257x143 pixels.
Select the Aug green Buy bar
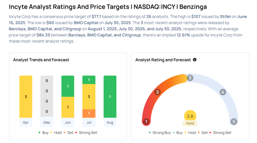(110, 96)
